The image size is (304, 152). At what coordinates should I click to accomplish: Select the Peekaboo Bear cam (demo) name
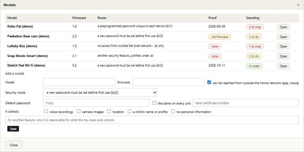(x=28, y=36)
